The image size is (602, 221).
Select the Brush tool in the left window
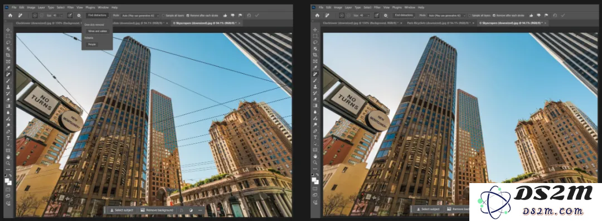pyautogui.click(x=8, y=81)
